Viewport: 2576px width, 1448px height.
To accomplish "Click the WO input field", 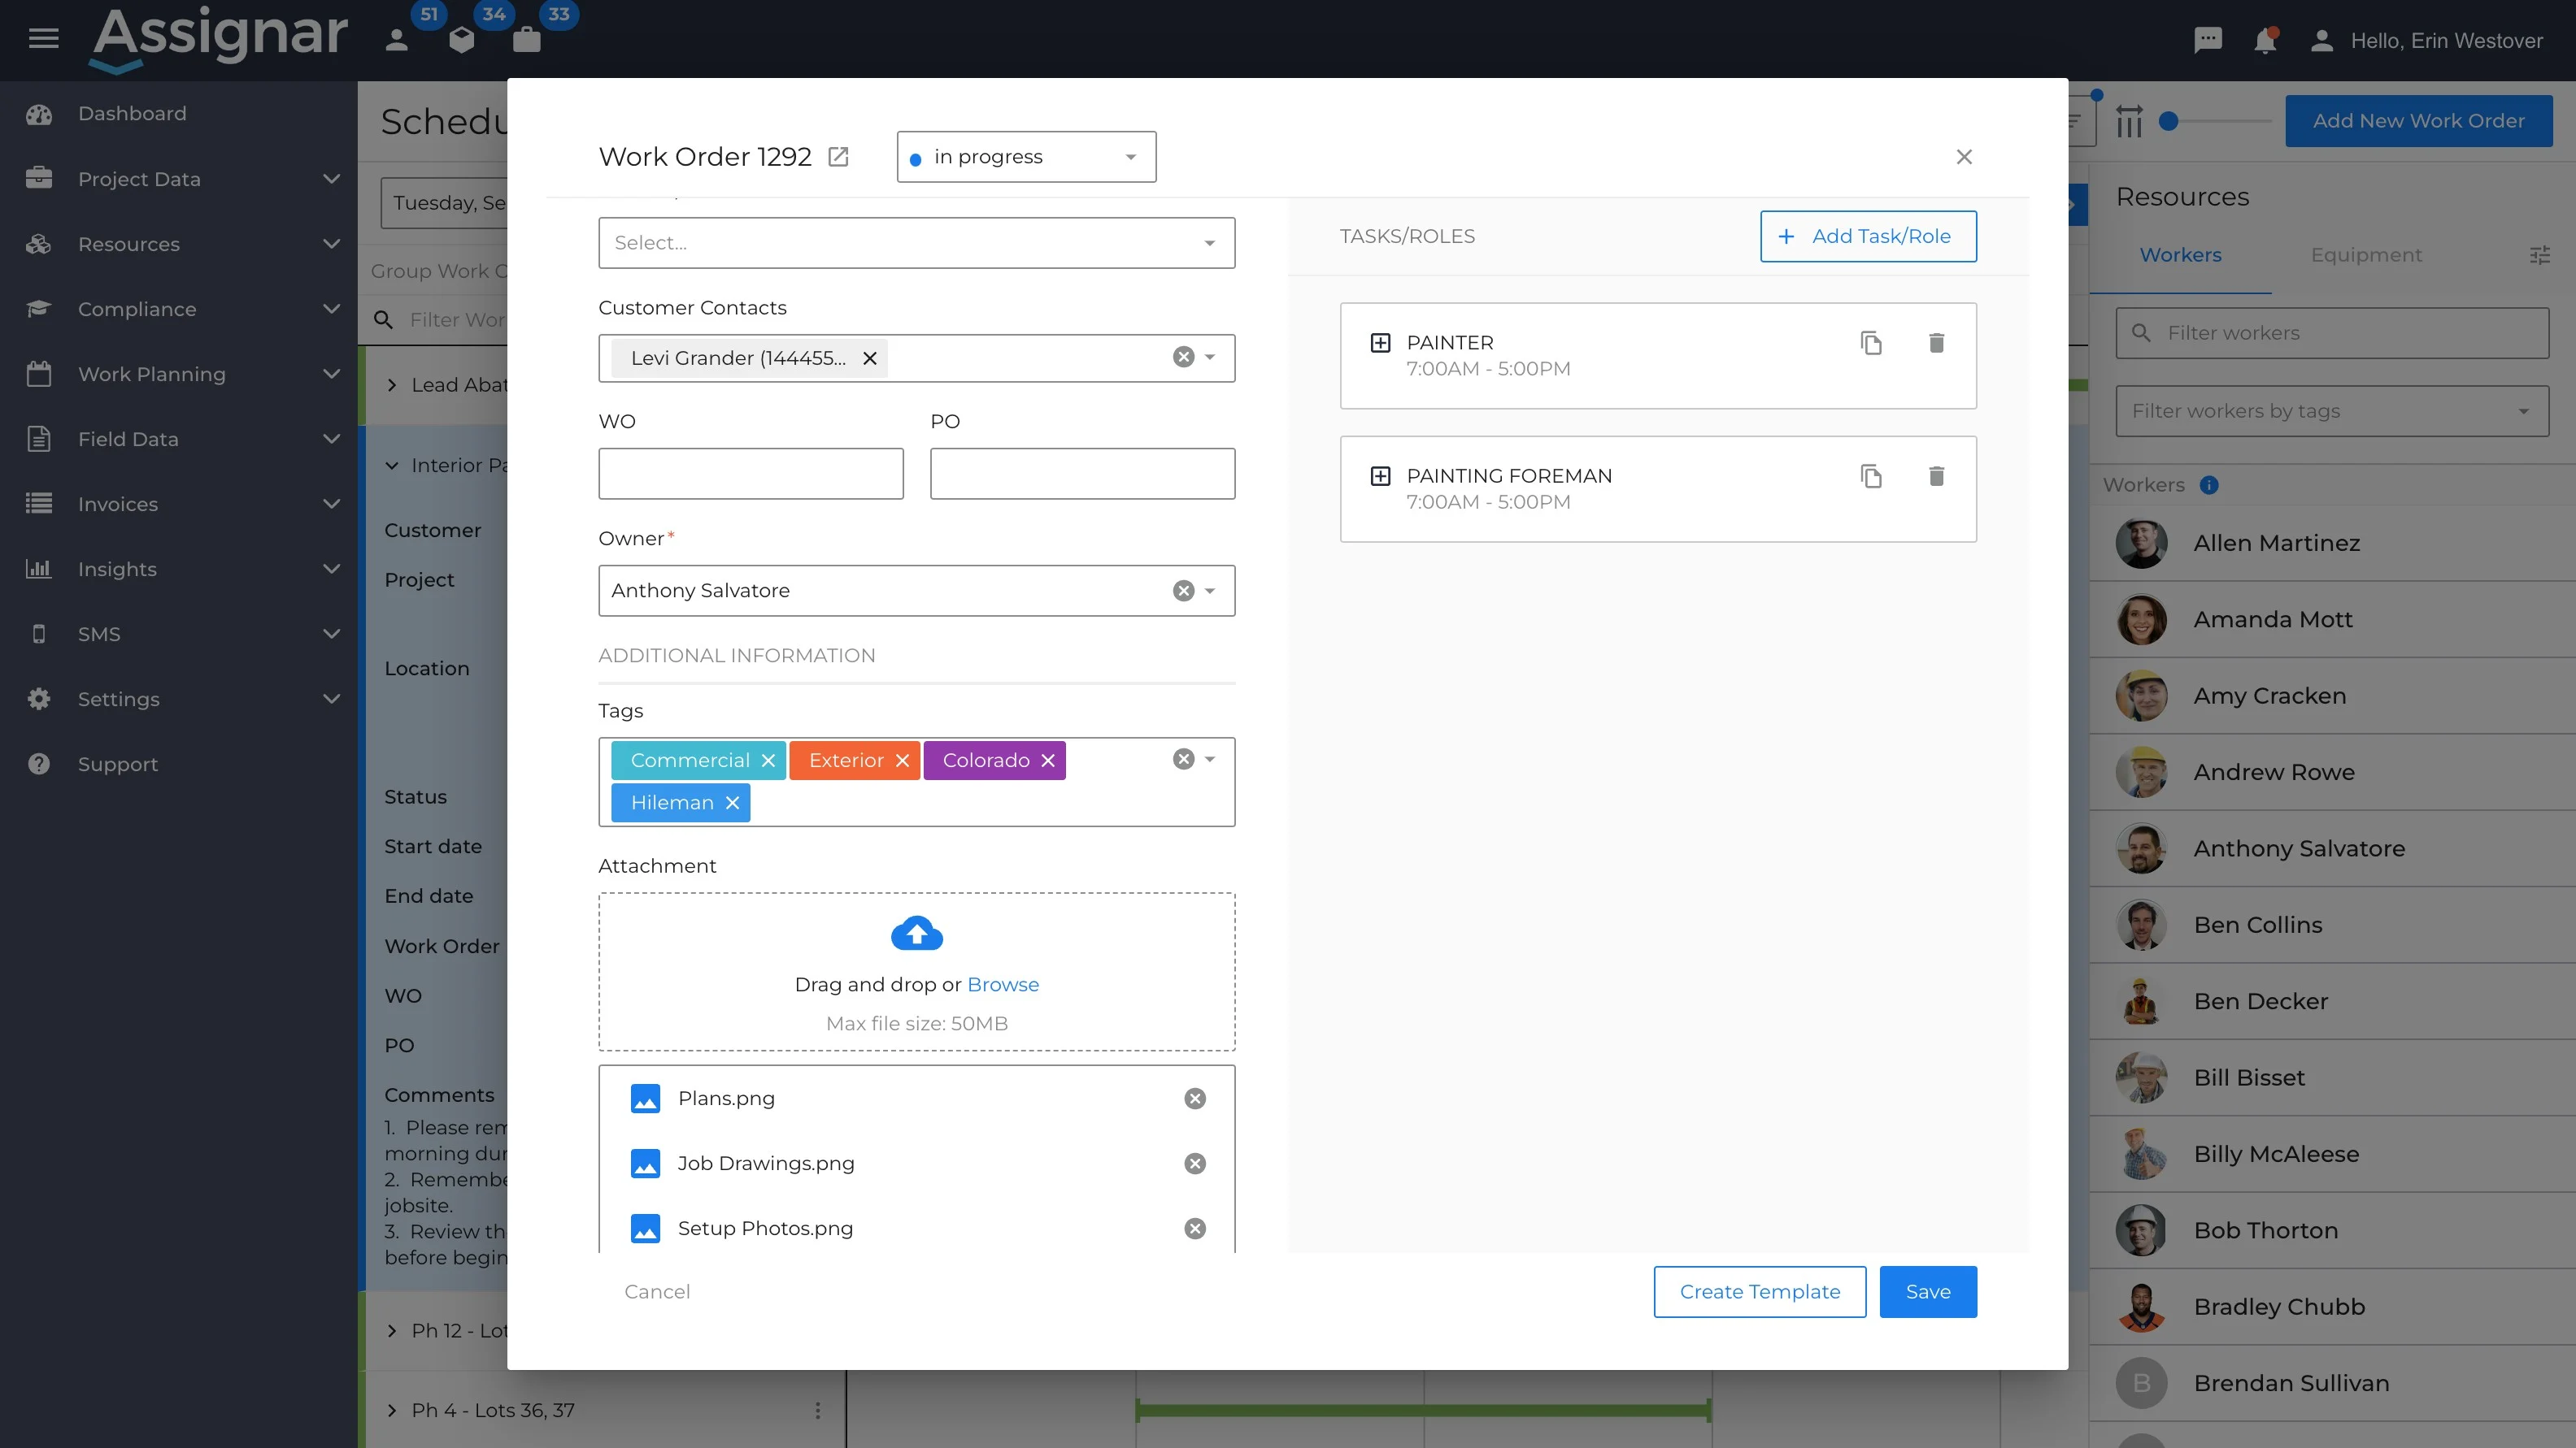I will 751,474.
